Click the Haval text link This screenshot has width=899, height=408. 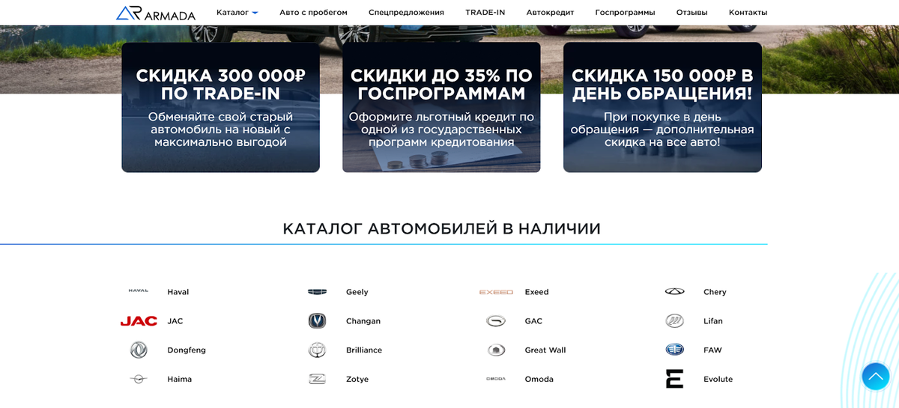[x=178, y=292]
